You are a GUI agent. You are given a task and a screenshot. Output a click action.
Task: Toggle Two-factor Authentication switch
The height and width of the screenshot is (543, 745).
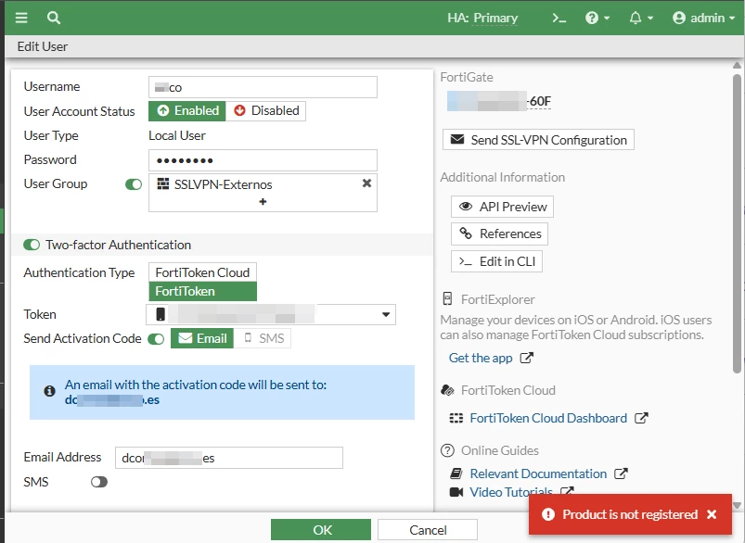pos(32,245)
